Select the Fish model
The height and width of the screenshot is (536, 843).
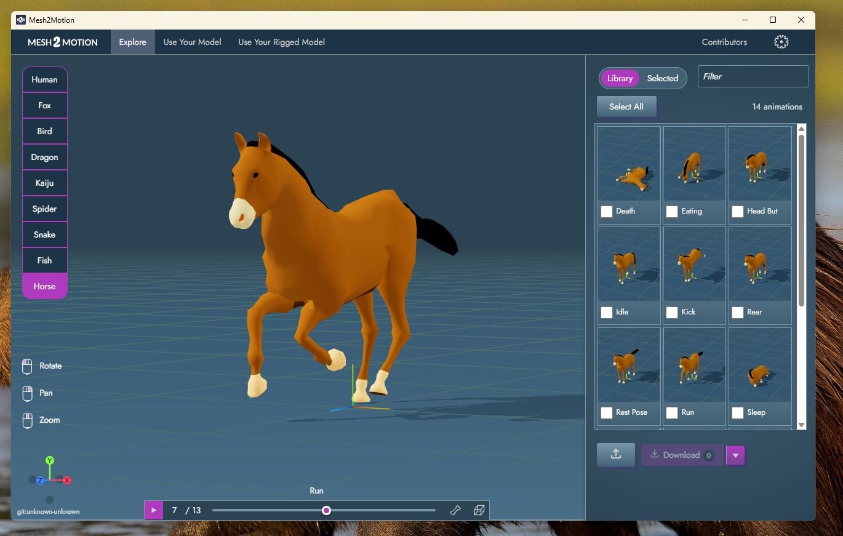tap(45, 260)
